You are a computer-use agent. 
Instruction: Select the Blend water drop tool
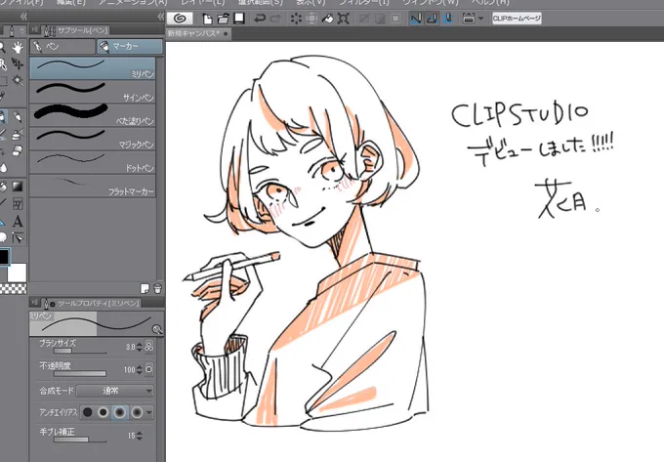(3, 168)
